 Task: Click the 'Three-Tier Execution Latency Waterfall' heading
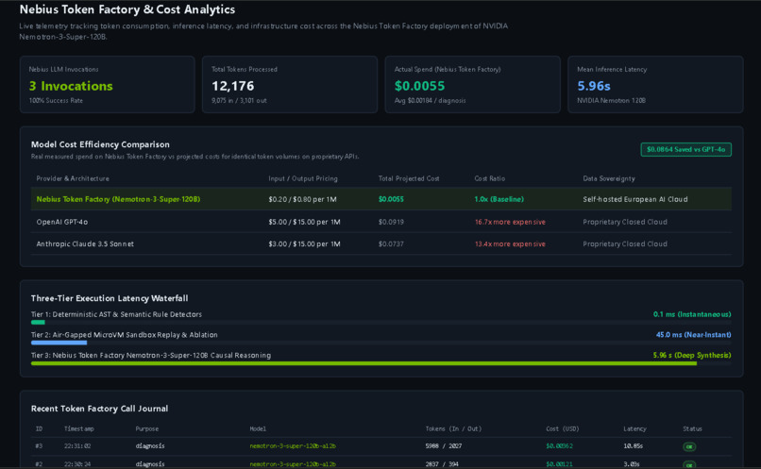tap(110, 298)
